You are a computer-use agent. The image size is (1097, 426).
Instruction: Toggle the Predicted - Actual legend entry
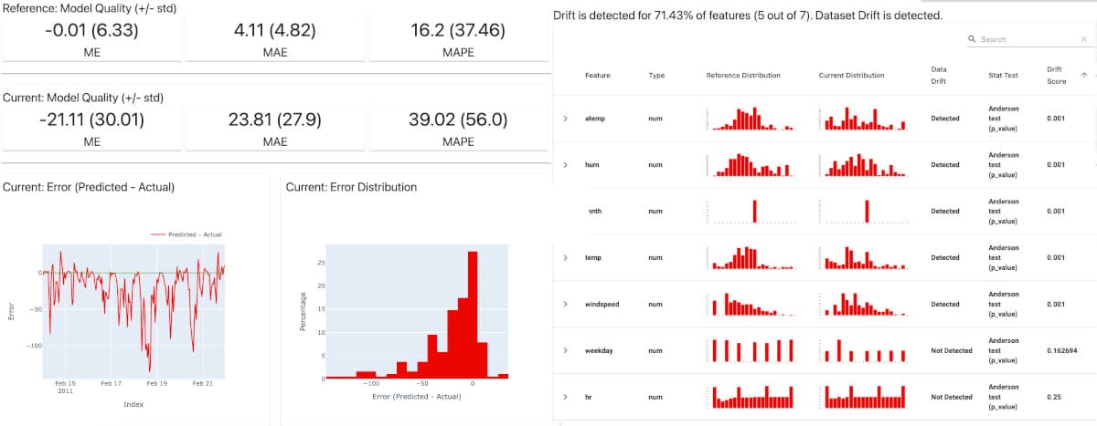(x=187, y=234)
